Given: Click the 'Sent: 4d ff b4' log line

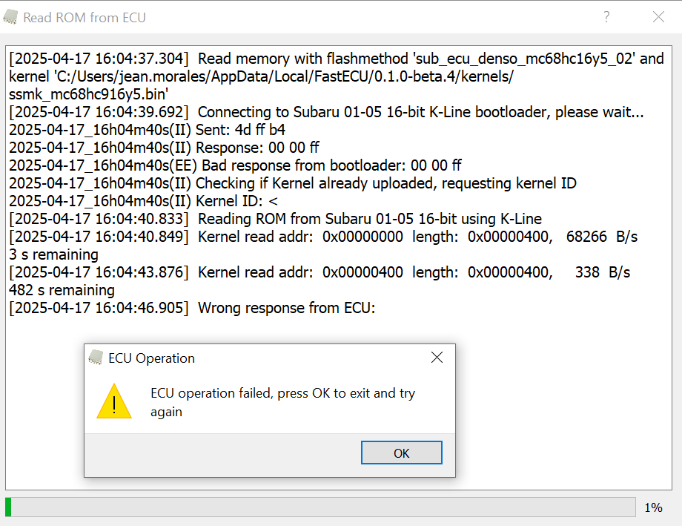Looking at the screenshot, I should pyautogui.click(x=147, y=130).
